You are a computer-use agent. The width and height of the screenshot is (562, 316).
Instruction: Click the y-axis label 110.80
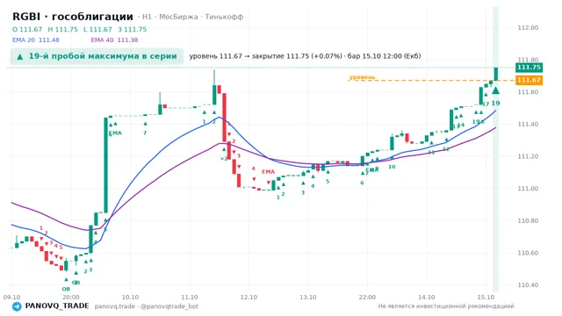[x=528, y=220]
